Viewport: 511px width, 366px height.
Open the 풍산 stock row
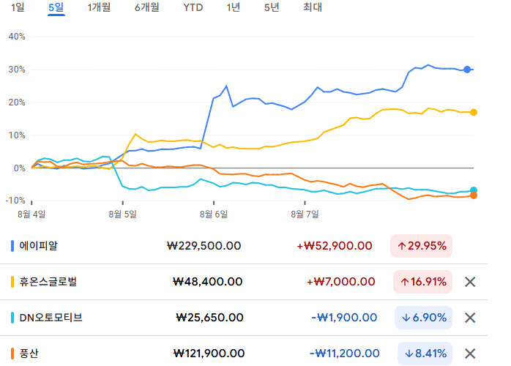29,354
